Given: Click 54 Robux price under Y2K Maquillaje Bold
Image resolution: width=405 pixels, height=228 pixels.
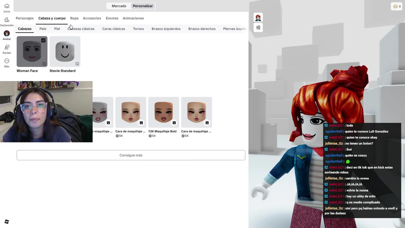Looking at the screenshot, I should click(152, 136).
